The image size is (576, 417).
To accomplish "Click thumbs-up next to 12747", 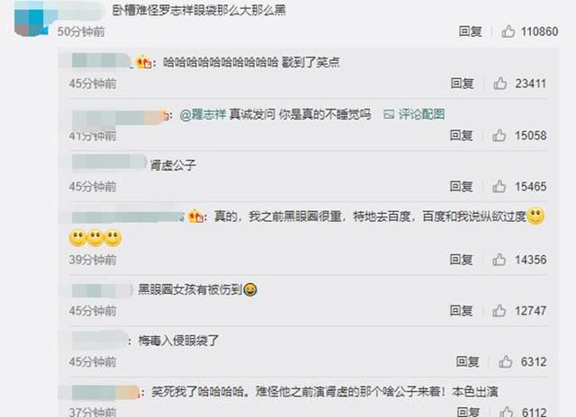I will point(499,311).
